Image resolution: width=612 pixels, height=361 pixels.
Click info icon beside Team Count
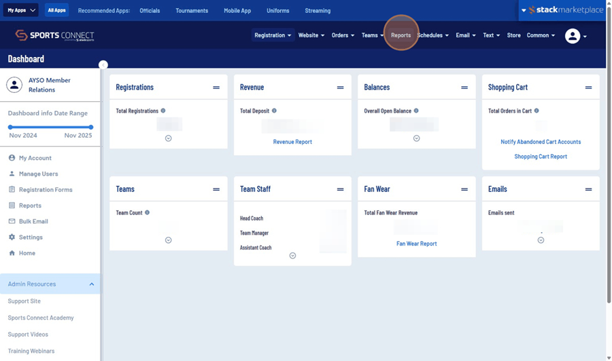pyautogui.click(x=148, y=212)
